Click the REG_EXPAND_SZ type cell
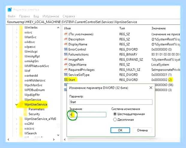186x148 pixels. pyautogui.click(x=131, y=60)
